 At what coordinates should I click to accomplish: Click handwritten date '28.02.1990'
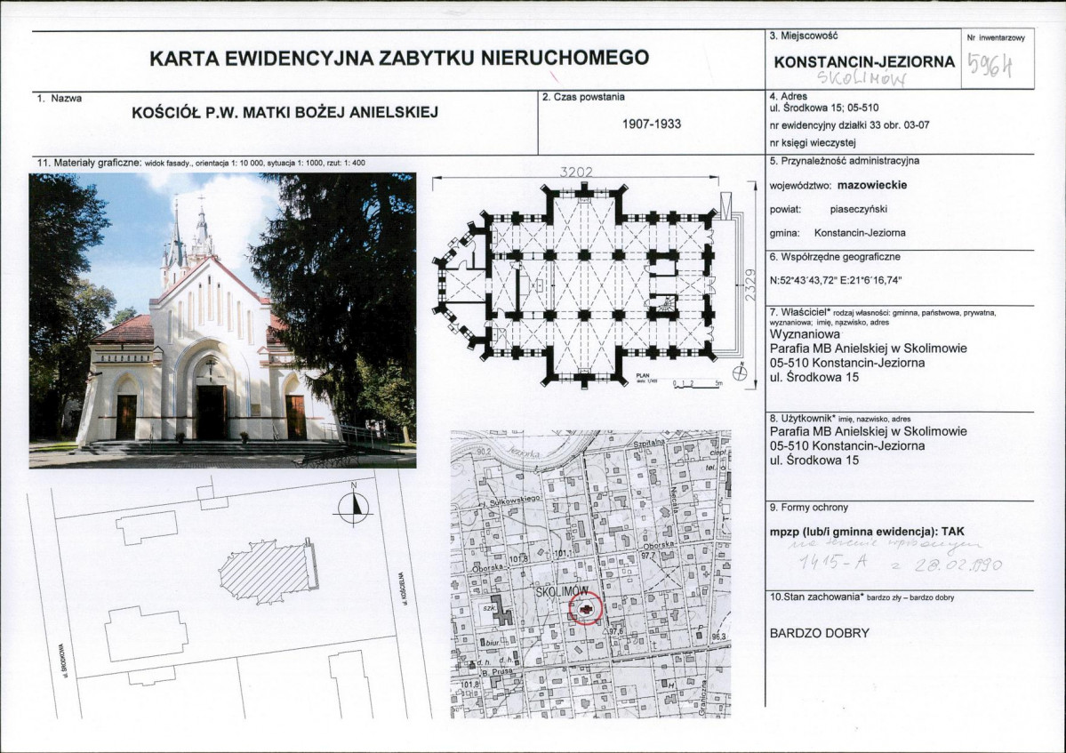point(958,564)
